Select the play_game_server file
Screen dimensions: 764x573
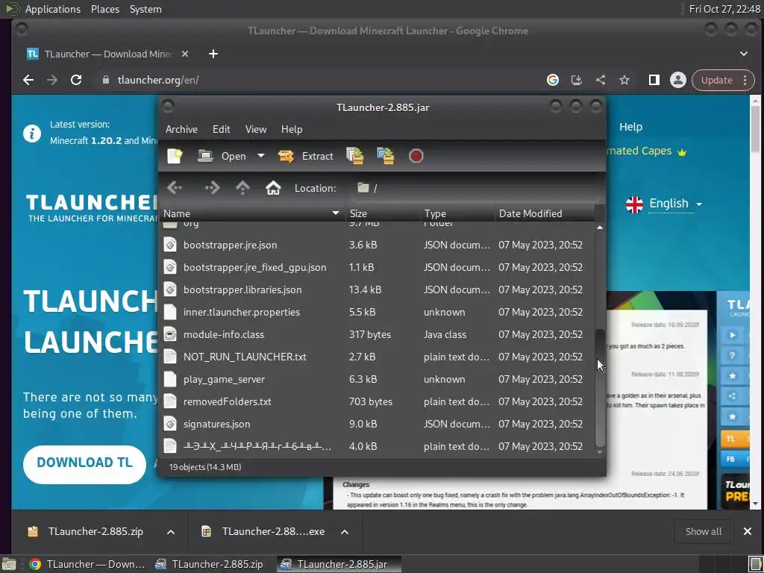click(377, 379)
